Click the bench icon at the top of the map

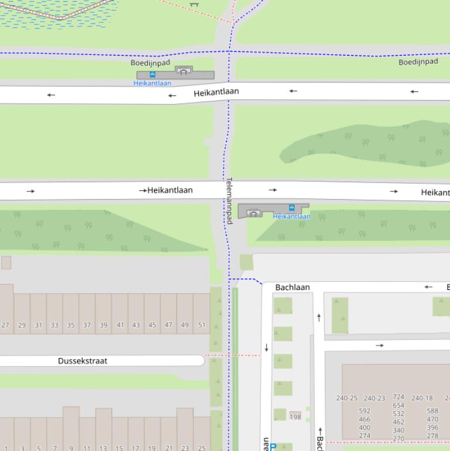pyautogui.click(x=194, y=4)
